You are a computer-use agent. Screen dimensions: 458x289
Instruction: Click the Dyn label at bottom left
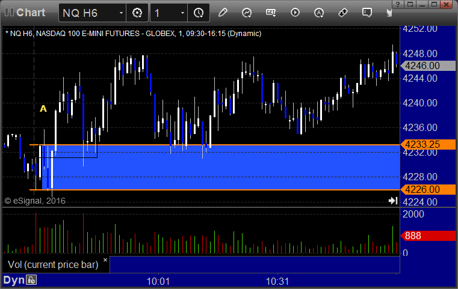[14, 280]
